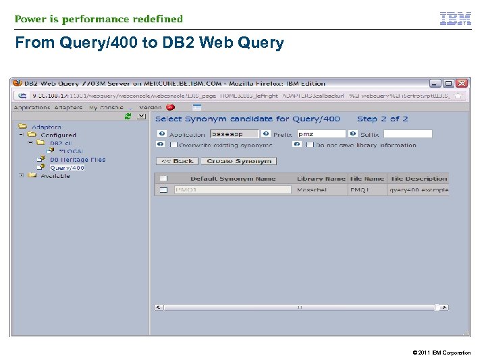Click the PMQ1 default synonym name field
486x364 pixels.
pos(232,189)
